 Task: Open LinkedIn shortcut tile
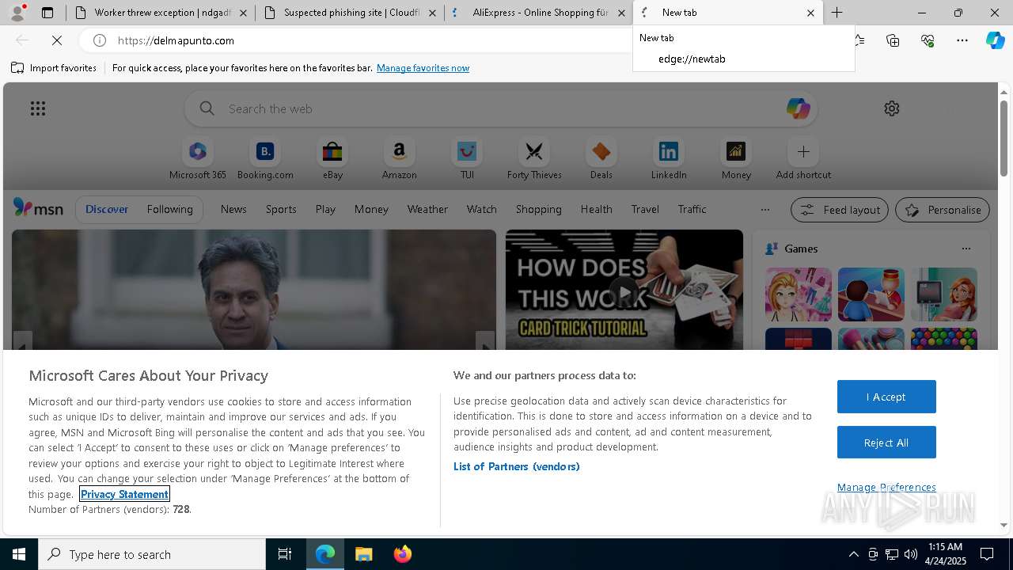[x=669, y=159]
